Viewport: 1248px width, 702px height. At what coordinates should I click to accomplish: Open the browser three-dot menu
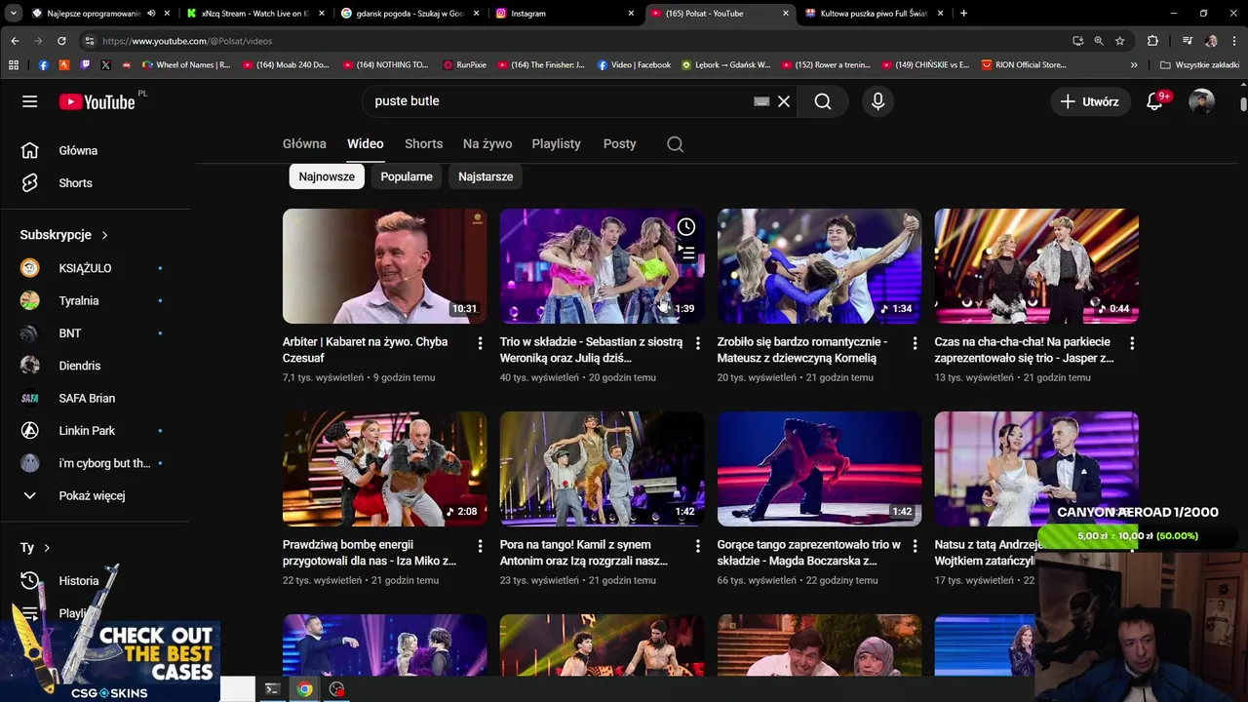(x=1234, y=41)
